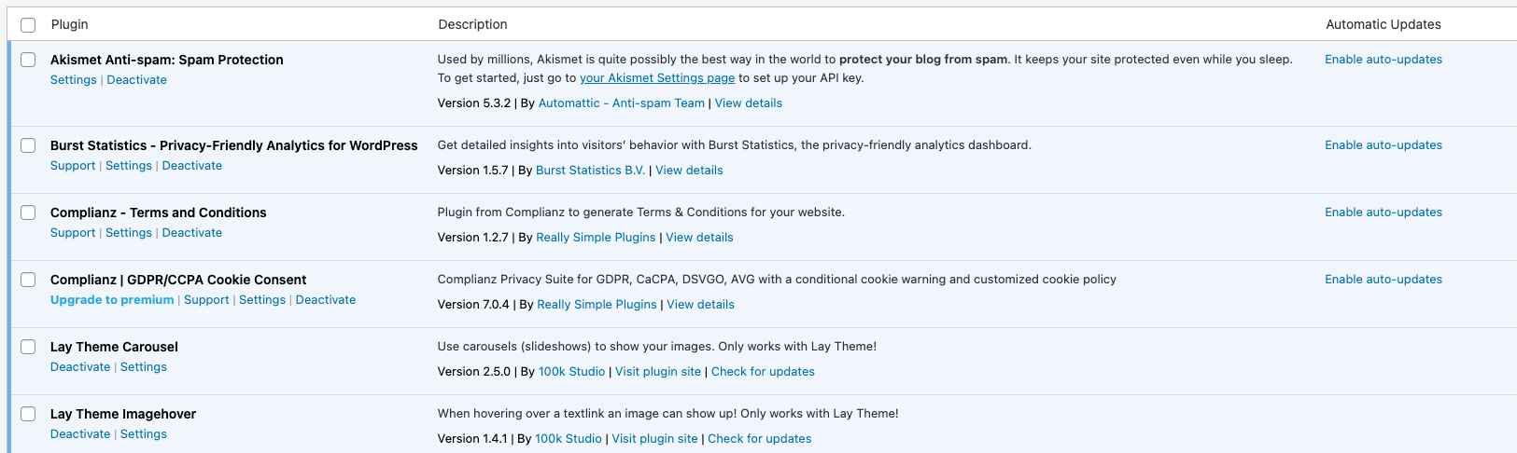This screenshot has width=1517, height=453.
Task: Open your Akismet Settings page link
Action: (656, 78)
